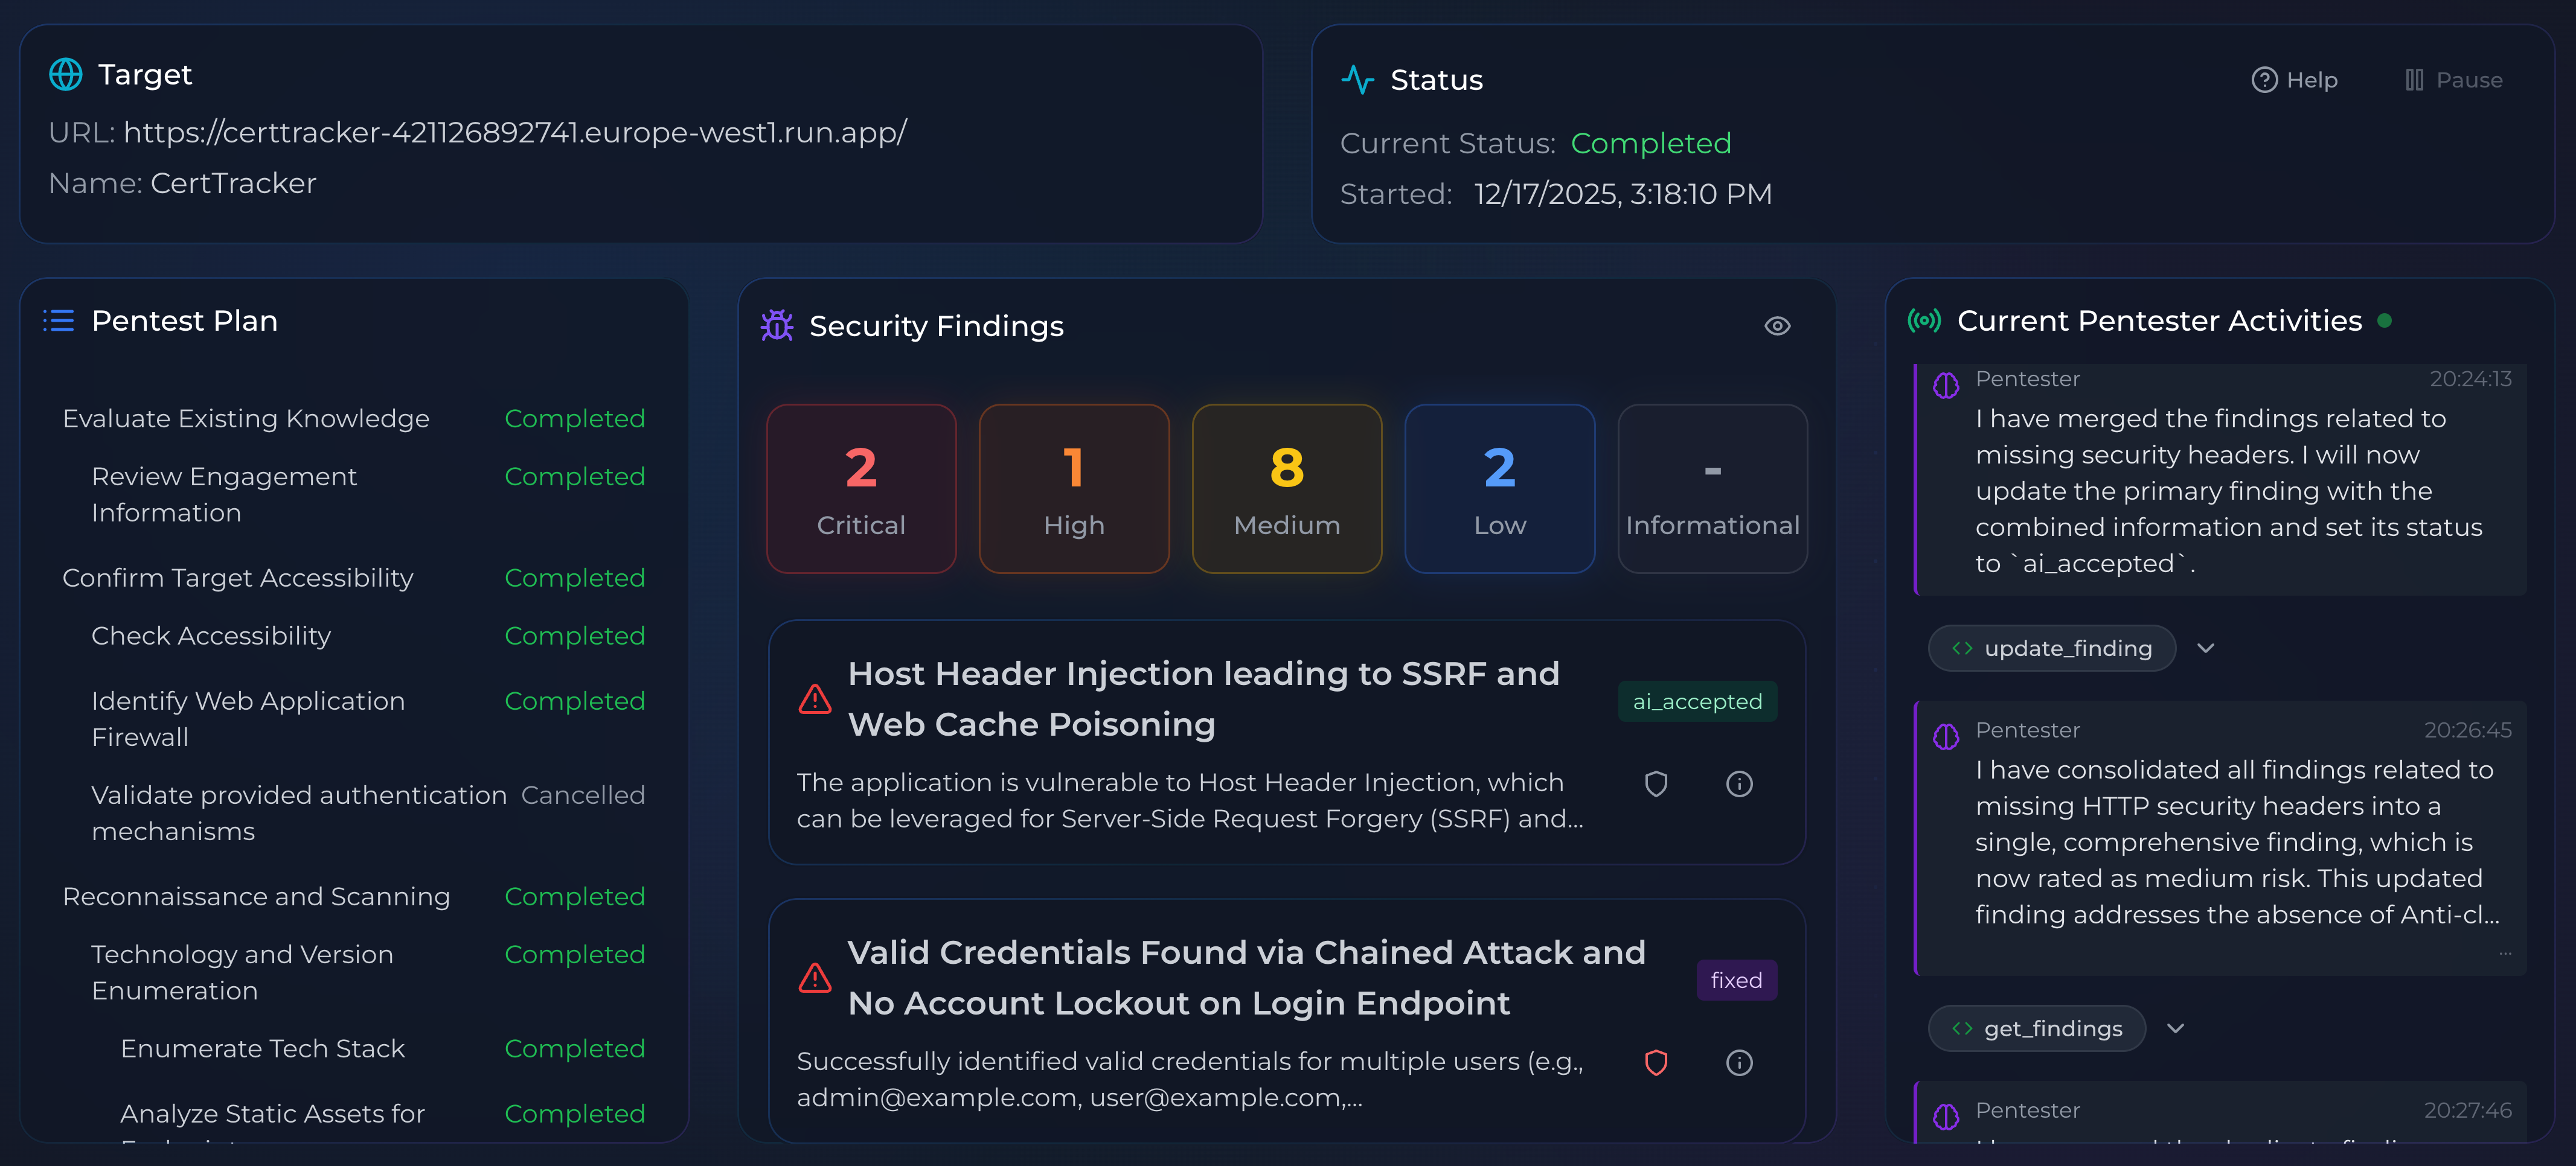Filter findings by Medium severity
2576x1166 pixels.
[1286, 489]
